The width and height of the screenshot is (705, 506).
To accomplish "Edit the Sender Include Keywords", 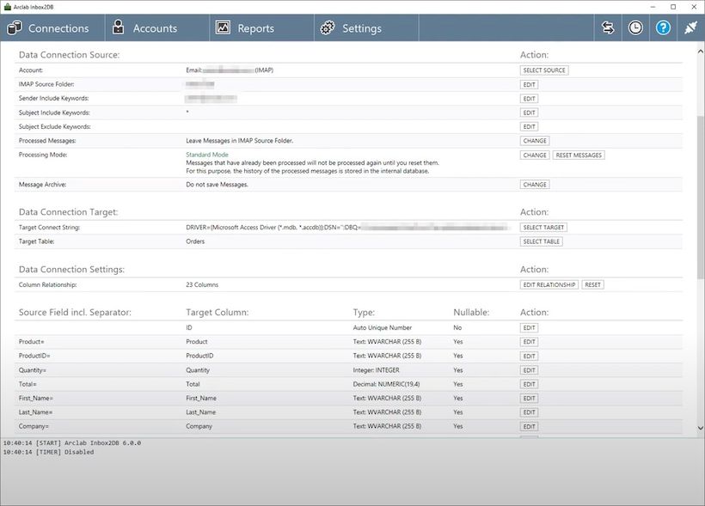I will [x=529, y=98].
